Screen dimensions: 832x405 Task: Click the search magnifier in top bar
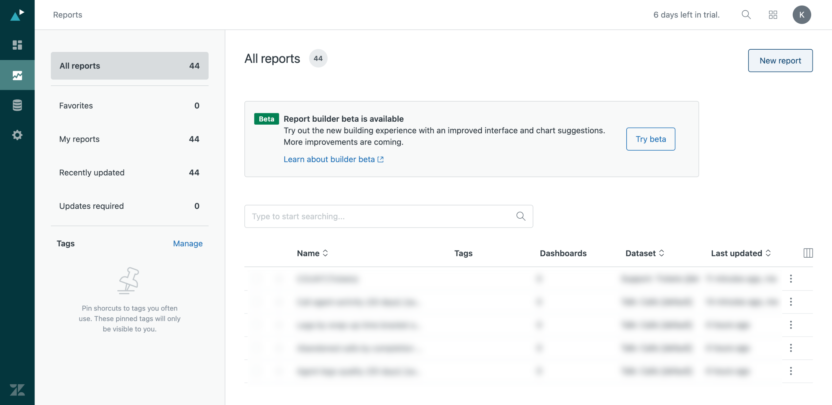tap(746, 15)
